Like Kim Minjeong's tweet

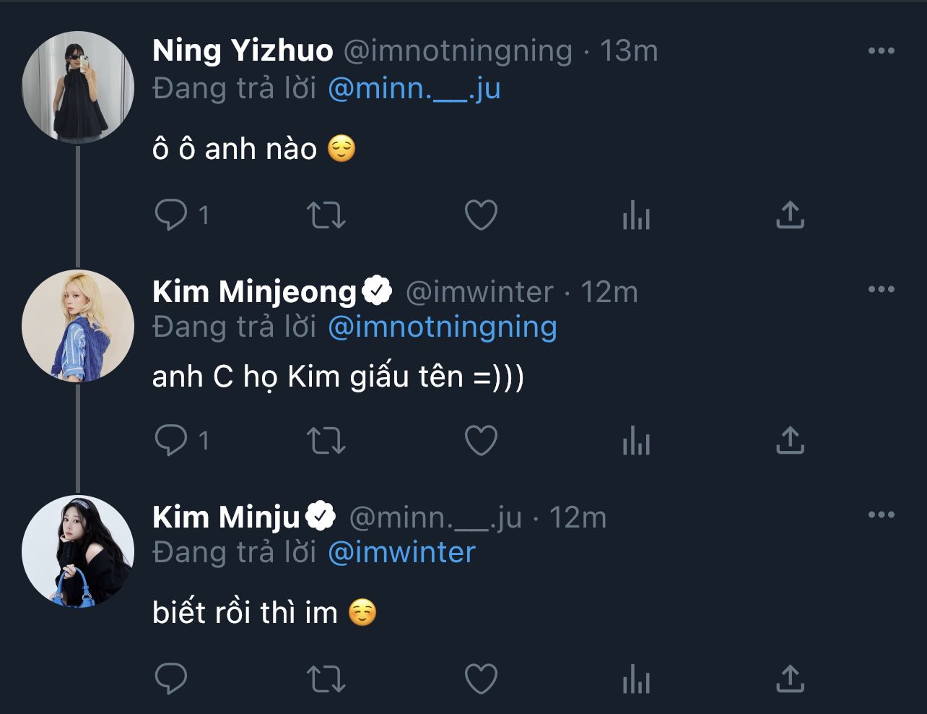point(481,440)
